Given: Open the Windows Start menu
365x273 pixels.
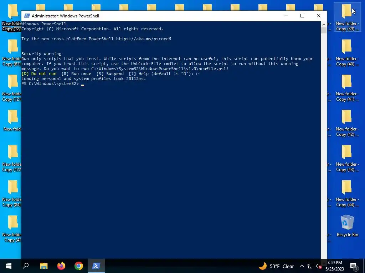Looking at the screenshot, I should click(9, 266).
